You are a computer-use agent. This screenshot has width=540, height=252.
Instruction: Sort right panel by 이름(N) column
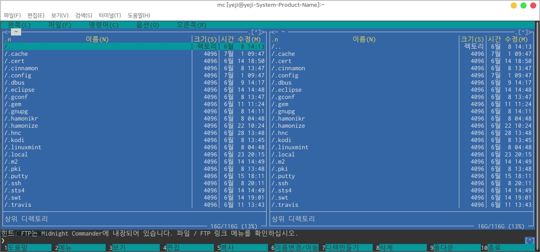[364, 39]
